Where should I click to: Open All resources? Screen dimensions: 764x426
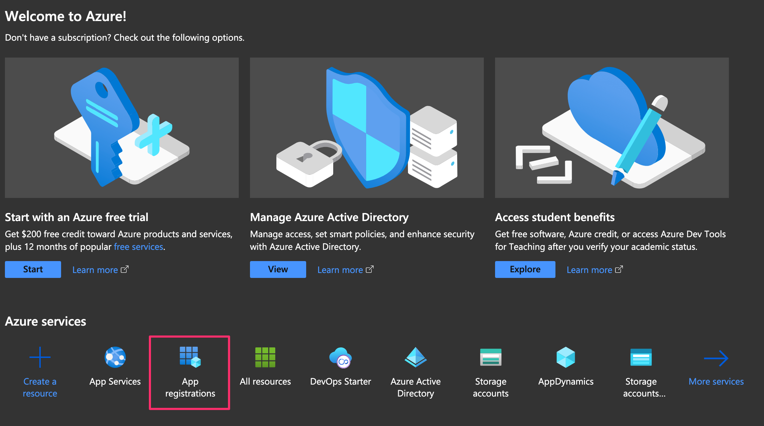point(265,357)
